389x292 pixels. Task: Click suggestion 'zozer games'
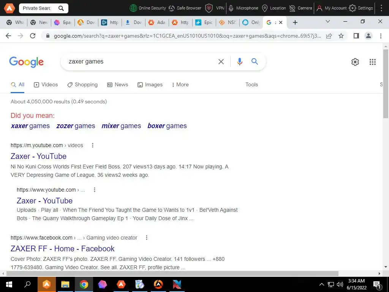[x=76, y=126]
